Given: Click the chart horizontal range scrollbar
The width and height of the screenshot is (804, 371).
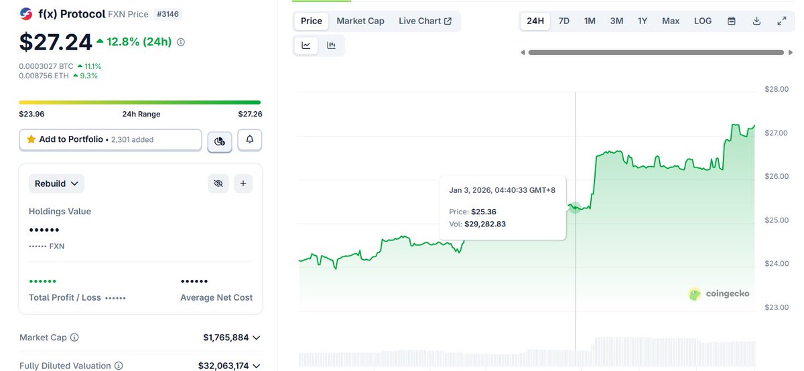Looking at the screenshot, I should [656, 52].
